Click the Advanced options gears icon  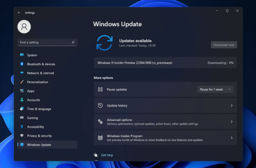click(100, 122)
